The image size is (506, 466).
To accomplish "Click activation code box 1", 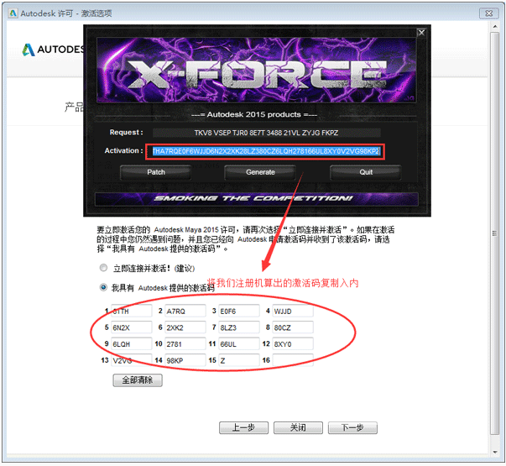I will point(132,311).
